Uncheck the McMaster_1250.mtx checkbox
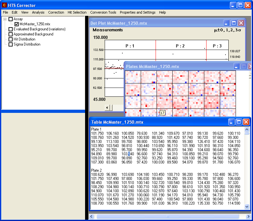 point(17,24)
